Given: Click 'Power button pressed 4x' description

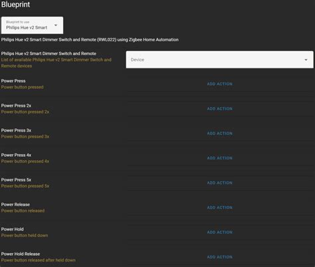Looking at the screenshot, I should [25, 161].
